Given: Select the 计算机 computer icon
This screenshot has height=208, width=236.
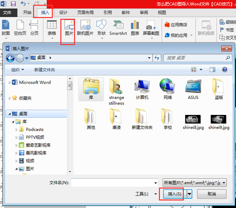Looking at the screenshot, I should point(142,89).
